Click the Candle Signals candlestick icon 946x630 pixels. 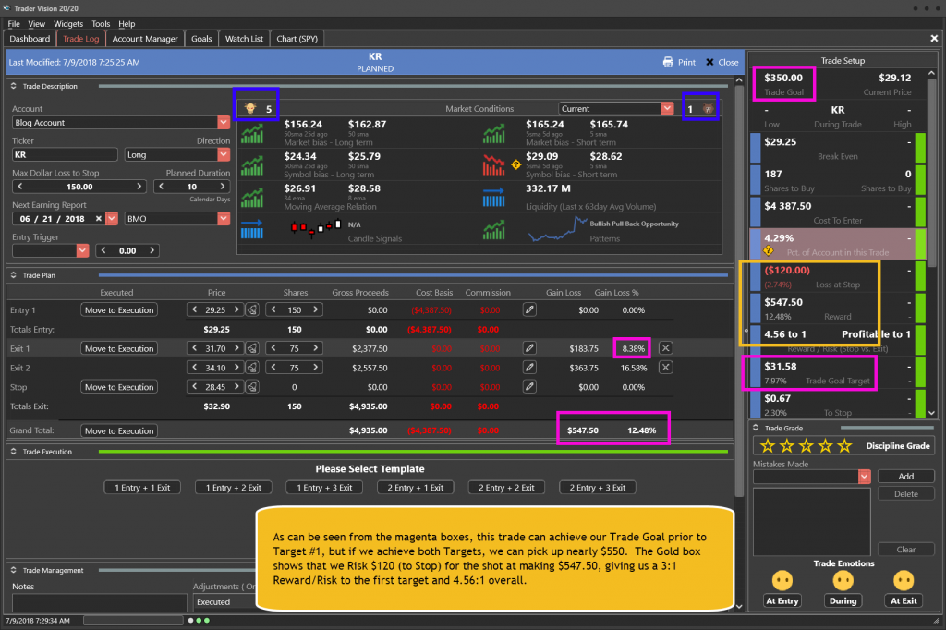(316, 229)
